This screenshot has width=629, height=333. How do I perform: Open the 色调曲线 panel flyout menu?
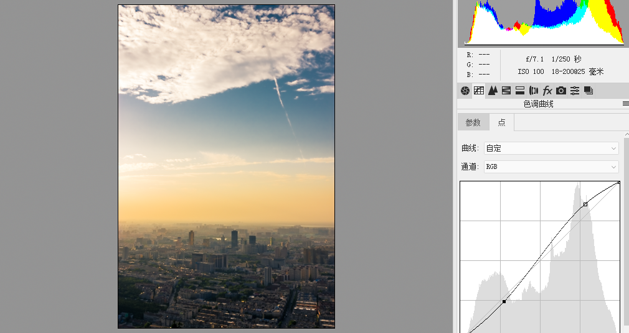coord(625,104)
